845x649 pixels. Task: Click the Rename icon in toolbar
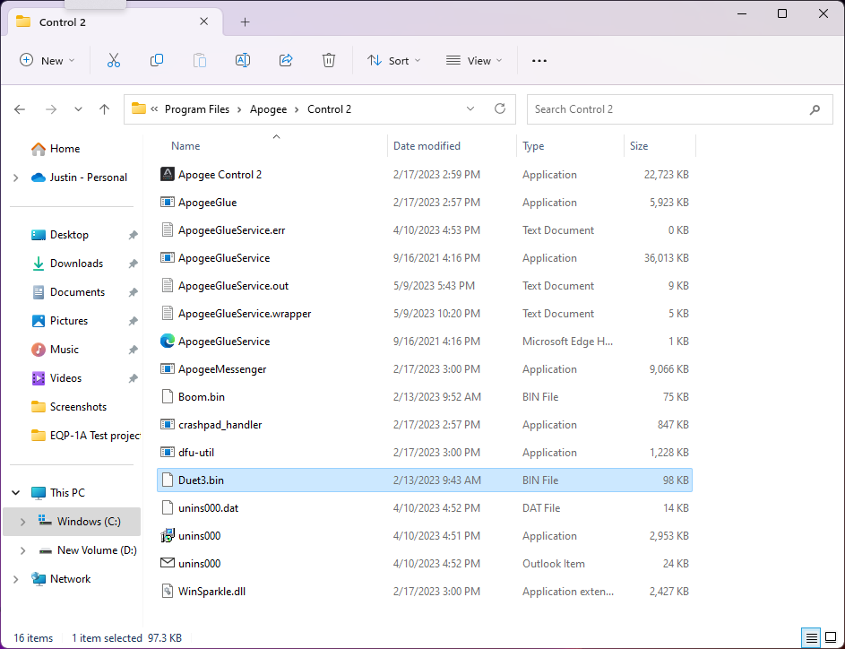click(242, 60)
